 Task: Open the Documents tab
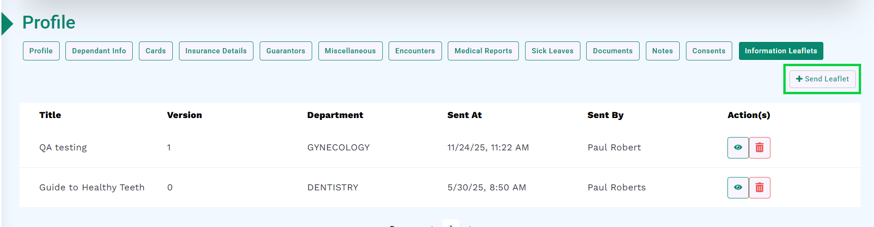coord(612,51)
